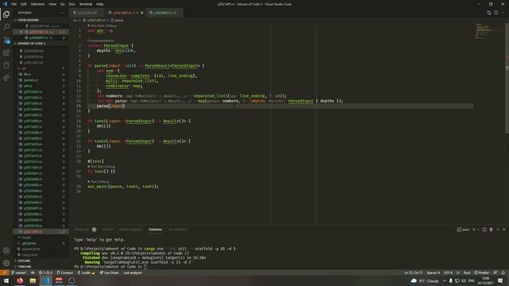The image size is (509, 286).
Task: Click the master branch indicator in status bar
Action: coord(19,272)
